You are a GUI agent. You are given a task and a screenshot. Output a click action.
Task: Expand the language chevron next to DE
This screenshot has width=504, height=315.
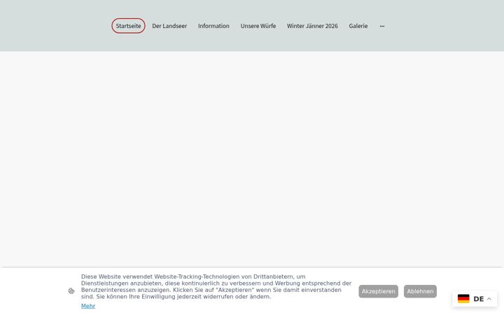tap(489, 299)
